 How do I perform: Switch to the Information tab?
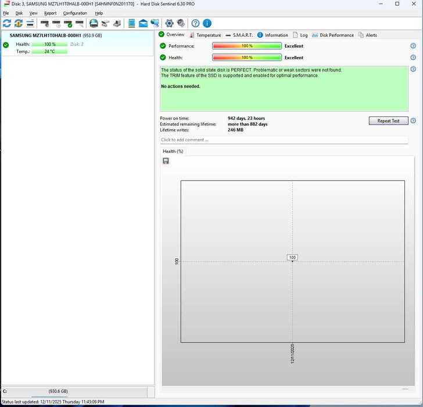(273, 35)
